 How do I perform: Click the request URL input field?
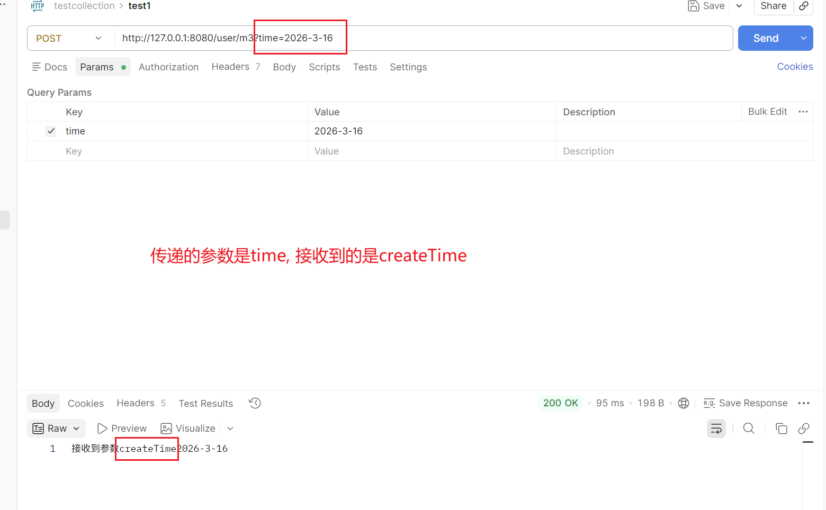[x=424, y=38]
